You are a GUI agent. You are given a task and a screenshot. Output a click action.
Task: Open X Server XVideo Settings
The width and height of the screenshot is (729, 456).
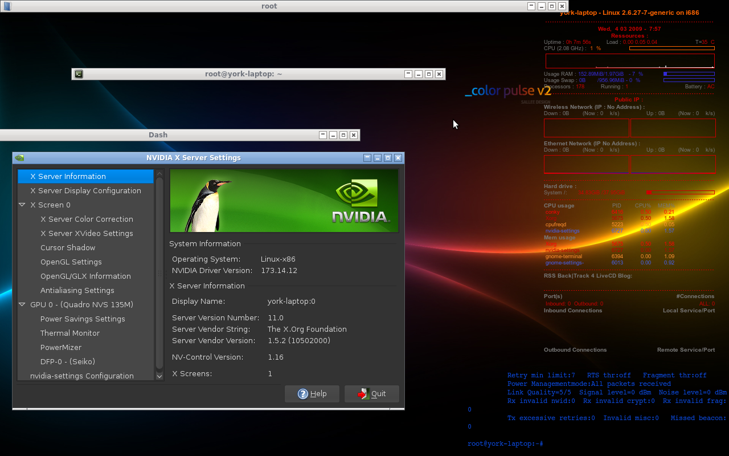[x=87, y=233]
